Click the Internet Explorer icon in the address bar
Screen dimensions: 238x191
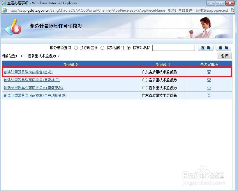coord(5,10)
